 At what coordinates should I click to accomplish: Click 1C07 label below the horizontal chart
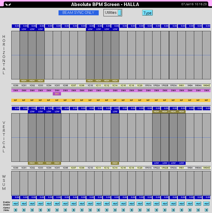point(74,85)
